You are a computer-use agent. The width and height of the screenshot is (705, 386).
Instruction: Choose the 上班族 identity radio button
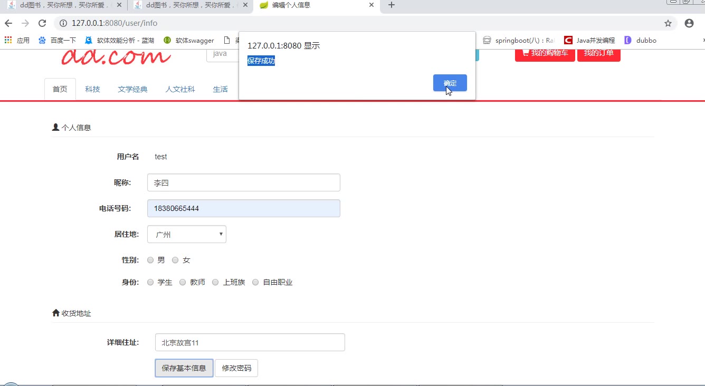[x=215, y=282]
